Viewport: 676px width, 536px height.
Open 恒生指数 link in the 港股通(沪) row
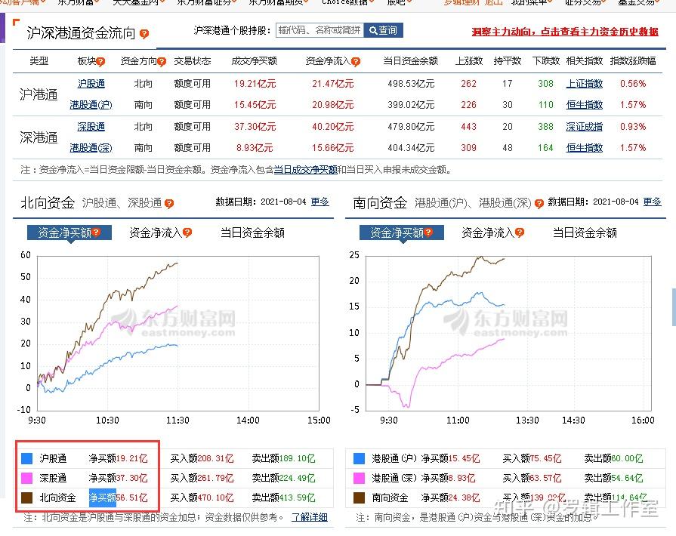point(584,105)
